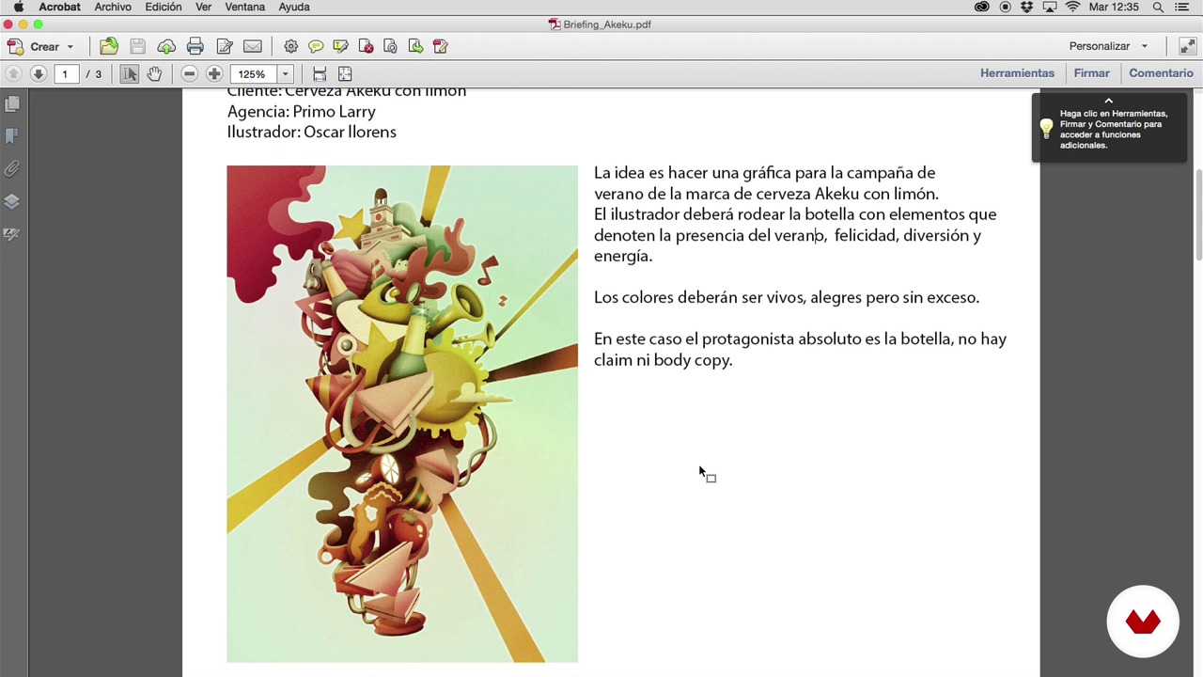Image resolution: width=1203 pixels, height=677 pixels.
Task: Open the Ayuda menu
Action: tap(294, 7)
